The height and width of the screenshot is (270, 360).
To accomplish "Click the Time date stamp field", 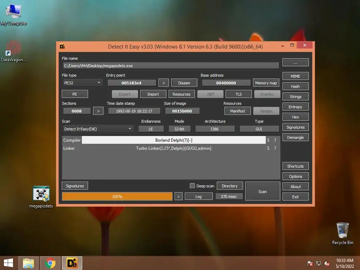I will tap(134, 111).
